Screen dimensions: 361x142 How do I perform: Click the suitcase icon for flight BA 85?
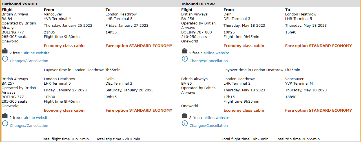coord(184,116)
